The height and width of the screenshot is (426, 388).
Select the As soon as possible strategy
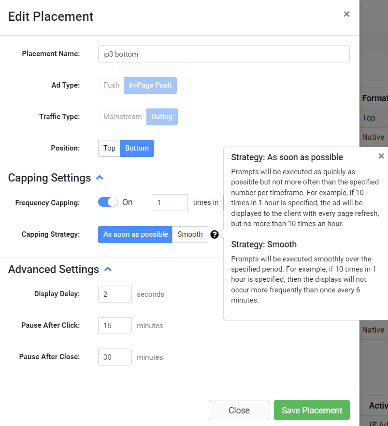coord(135,234)
